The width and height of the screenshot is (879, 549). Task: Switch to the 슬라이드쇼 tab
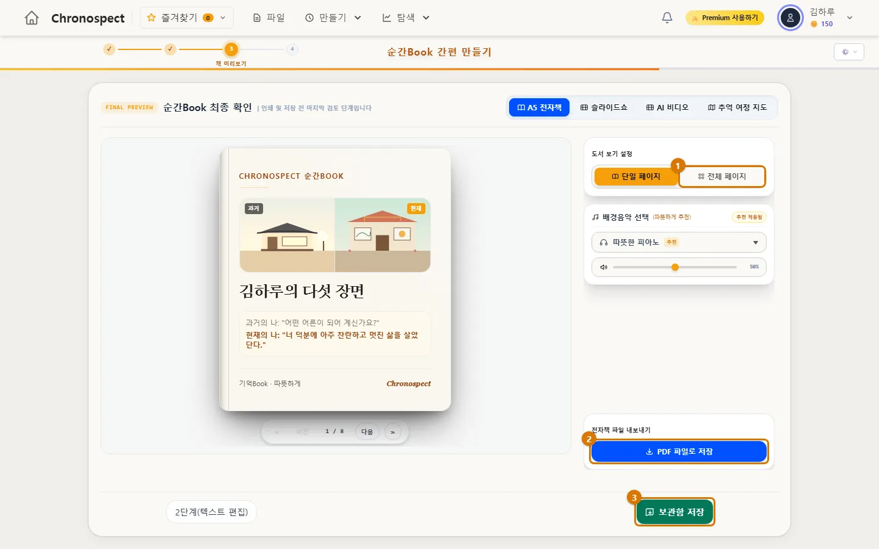604,107
